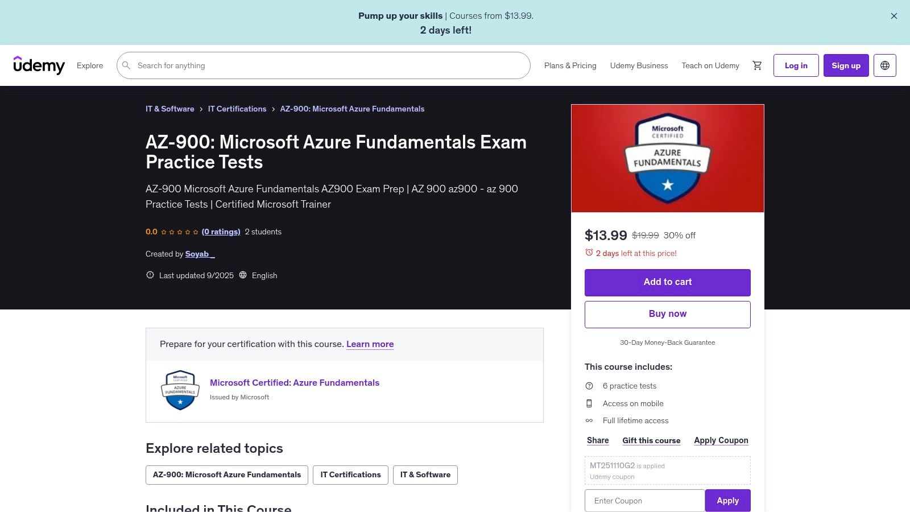
Task: Click the globe language selector icon
Action: point(885,65)
